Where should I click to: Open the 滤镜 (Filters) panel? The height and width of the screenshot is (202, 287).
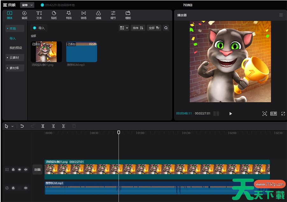tap(98, 15)
